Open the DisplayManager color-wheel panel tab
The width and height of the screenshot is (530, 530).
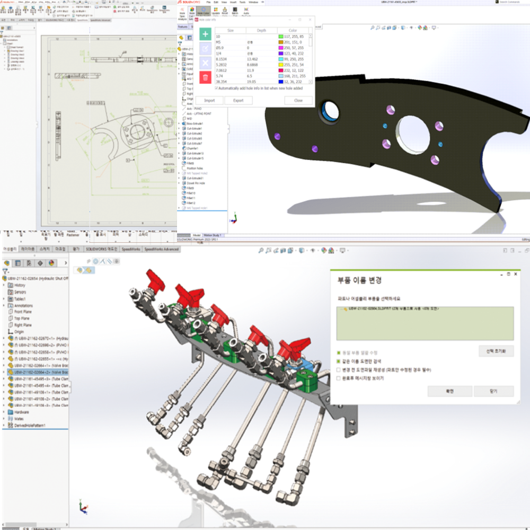51,262
